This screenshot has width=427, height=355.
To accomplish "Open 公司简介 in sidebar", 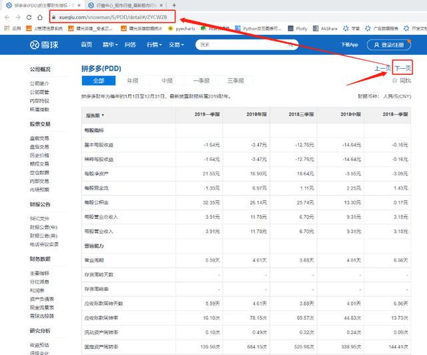I will click(x=39, y=83).
